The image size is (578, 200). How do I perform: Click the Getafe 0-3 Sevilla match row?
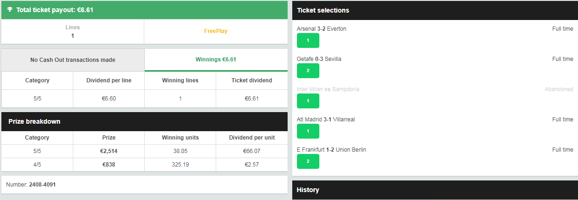318,59
